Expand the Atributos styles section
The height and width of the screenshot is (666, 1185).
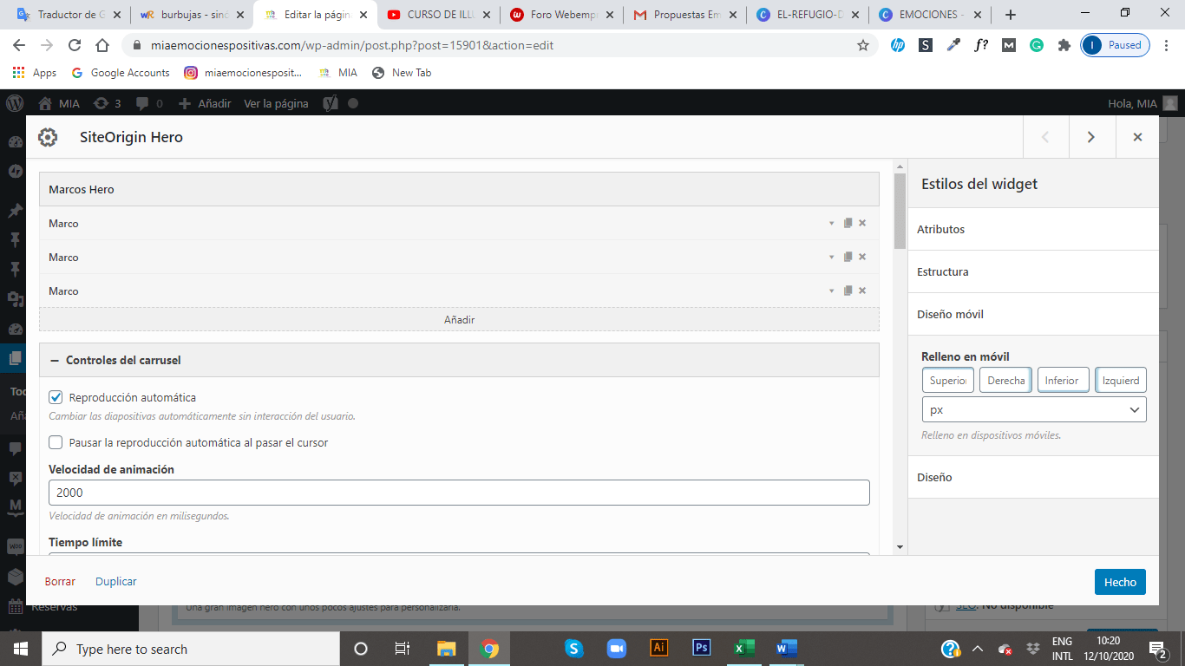tap(1033, 229)
